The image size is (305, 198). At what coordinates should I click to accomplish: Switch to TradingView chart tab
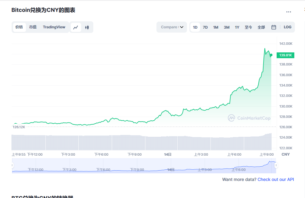[54, 27]
